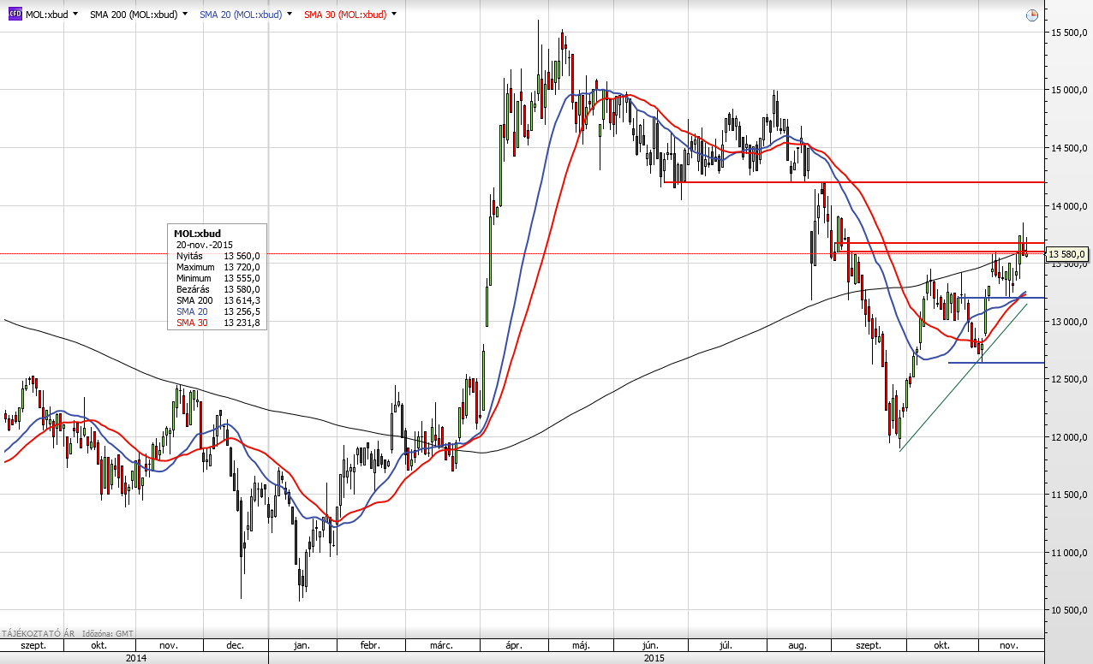The image size is (1093, 664).
Task: Click the SMA 20 value 13 256,5
Action: pos(242,311)
